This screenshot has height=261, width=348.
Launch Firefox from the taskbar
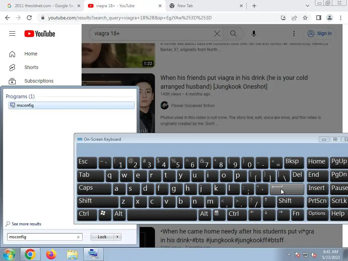(x=51, y=254)
